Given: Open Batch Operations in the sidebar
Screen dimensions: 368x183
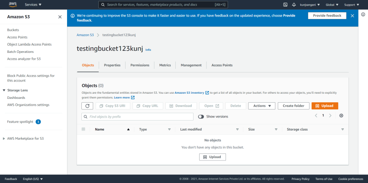Looking at the screenshot, I should pyautogui.click(x=20, y=52).
